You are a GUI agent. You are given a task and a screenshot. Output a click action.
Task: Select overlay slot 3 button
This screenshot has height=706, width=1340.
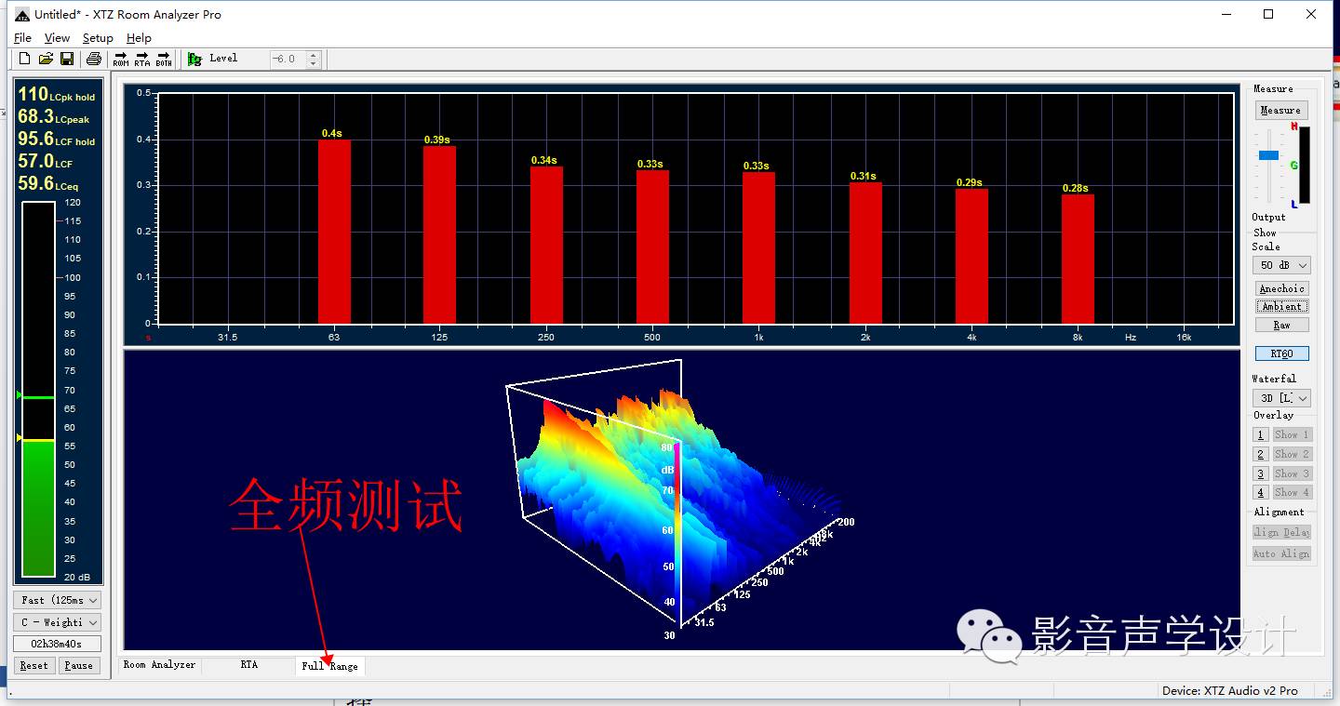click(x=1261, y=473)
